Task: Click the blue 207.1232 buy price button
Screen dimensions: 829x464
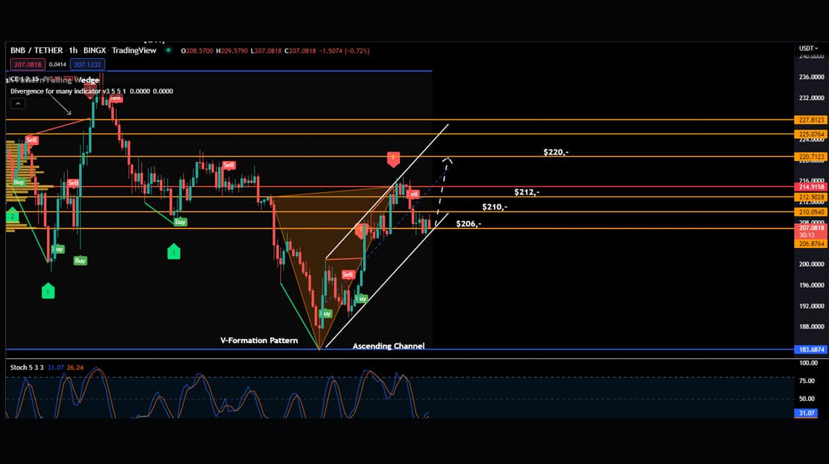Action: coord(87,65)
